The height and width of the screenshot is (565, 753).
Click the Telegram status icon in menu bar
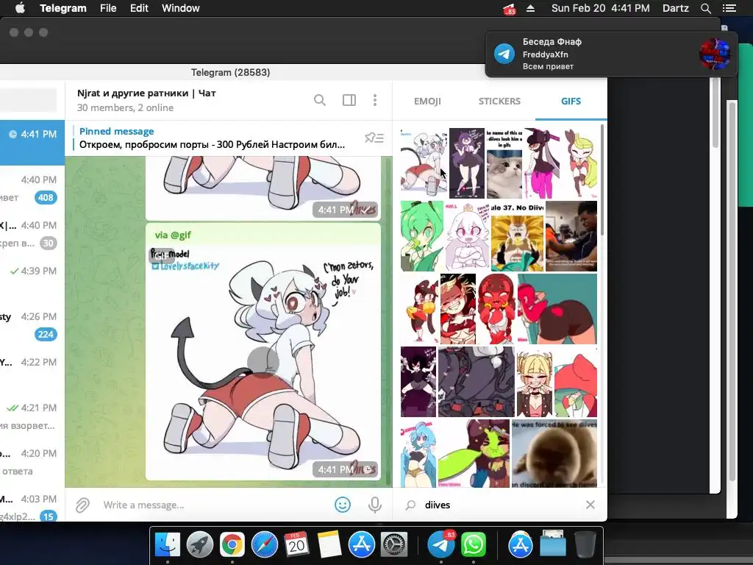point(509,9)
